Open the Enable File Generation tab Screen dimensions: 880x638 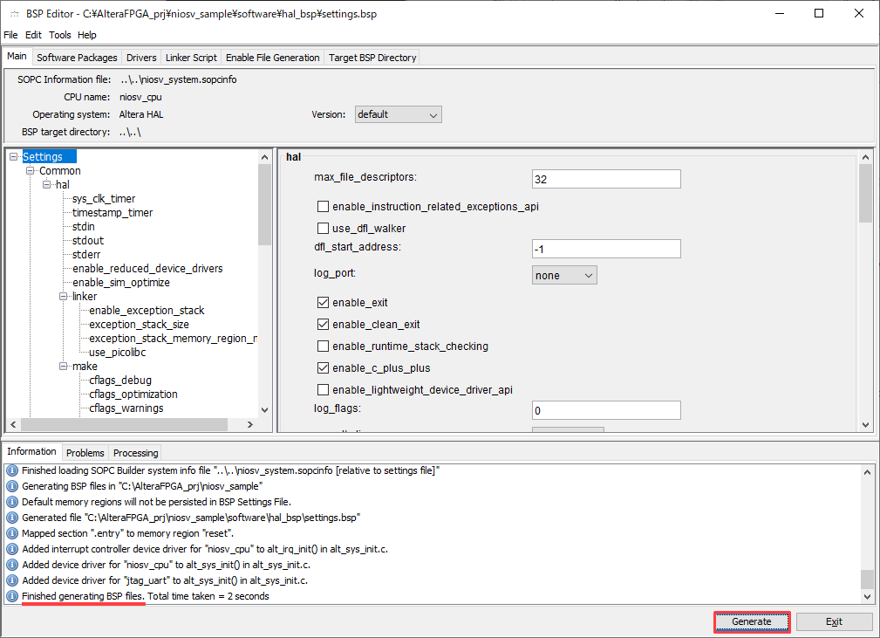[x=273, y=58]
